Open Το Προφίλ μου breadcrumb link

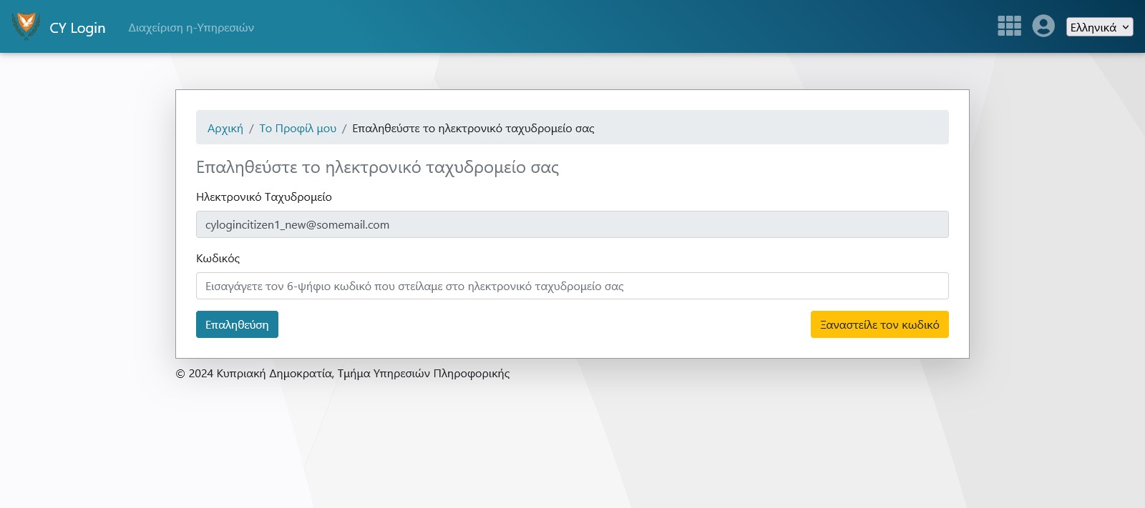pos(298,129)
